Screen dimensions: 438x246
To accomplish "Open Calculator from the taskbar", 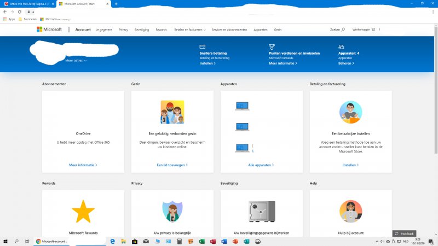I will coord(180,242).
